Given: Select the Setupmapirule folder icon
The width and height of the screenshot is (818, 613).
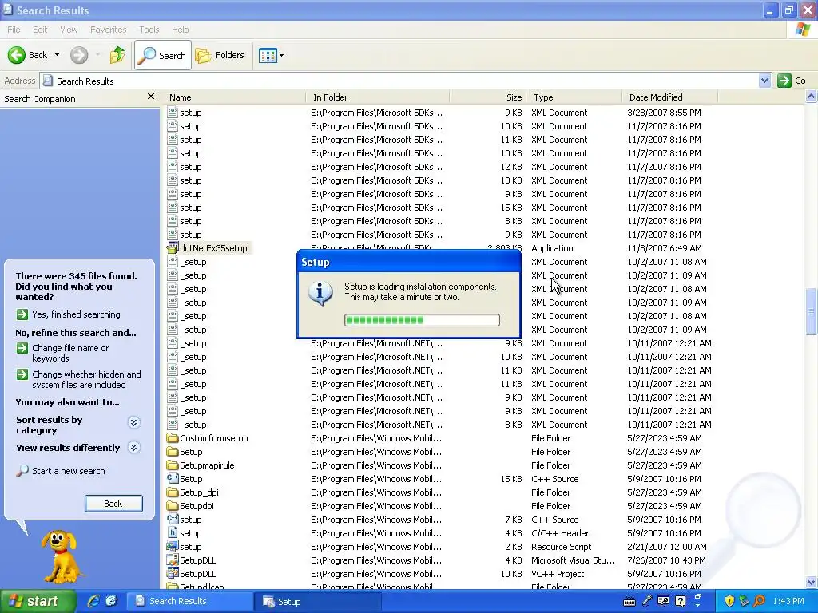Looking at the screenshot, I should [173, 465].
